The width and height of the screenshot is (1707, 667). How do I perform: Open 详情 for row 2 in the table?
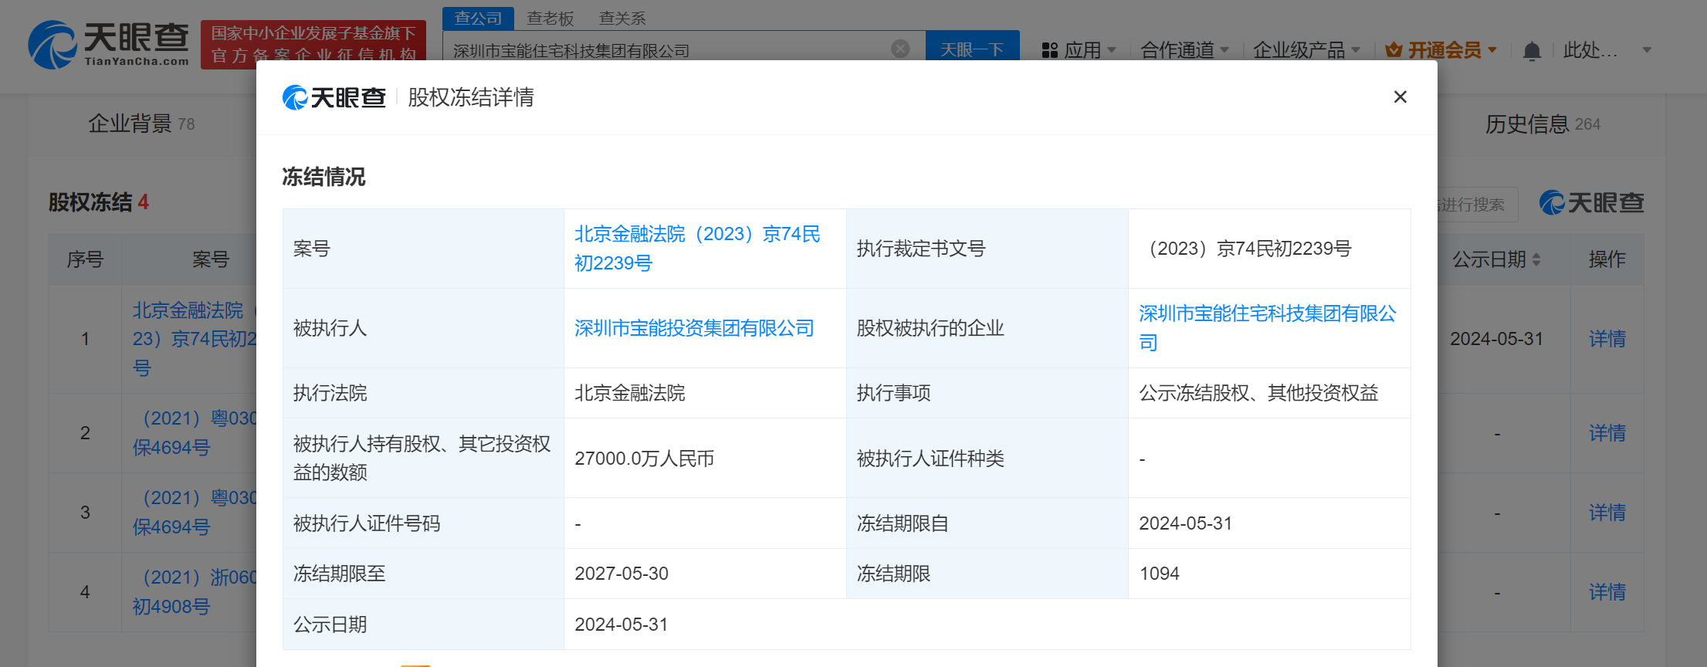coord(1607,433)
